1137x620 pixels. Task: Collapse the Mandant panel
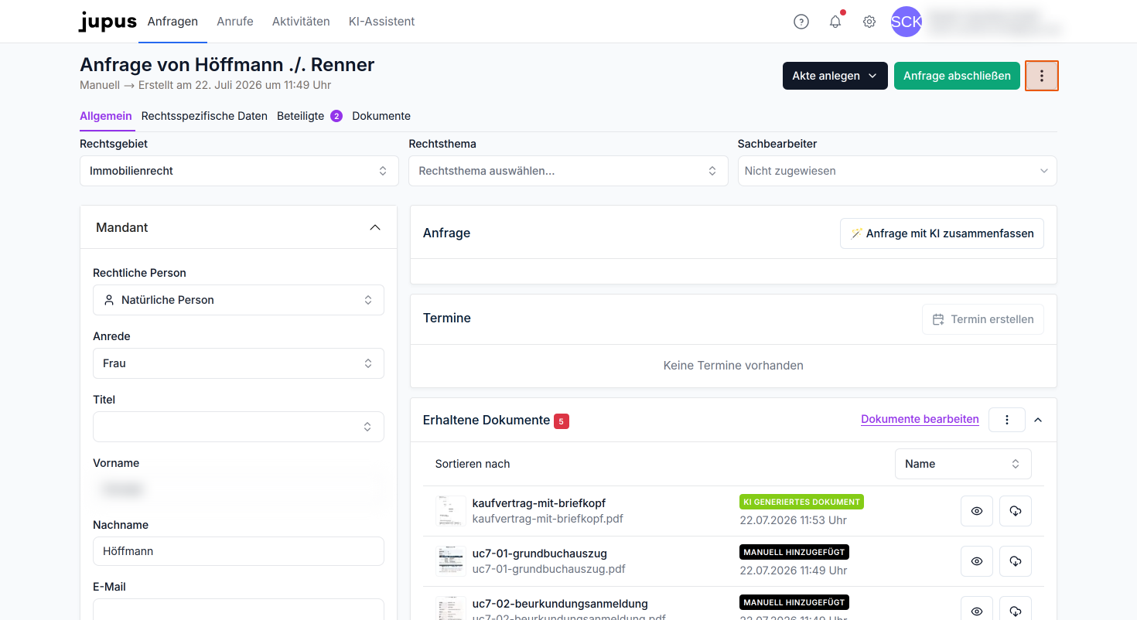coord(375,227)
